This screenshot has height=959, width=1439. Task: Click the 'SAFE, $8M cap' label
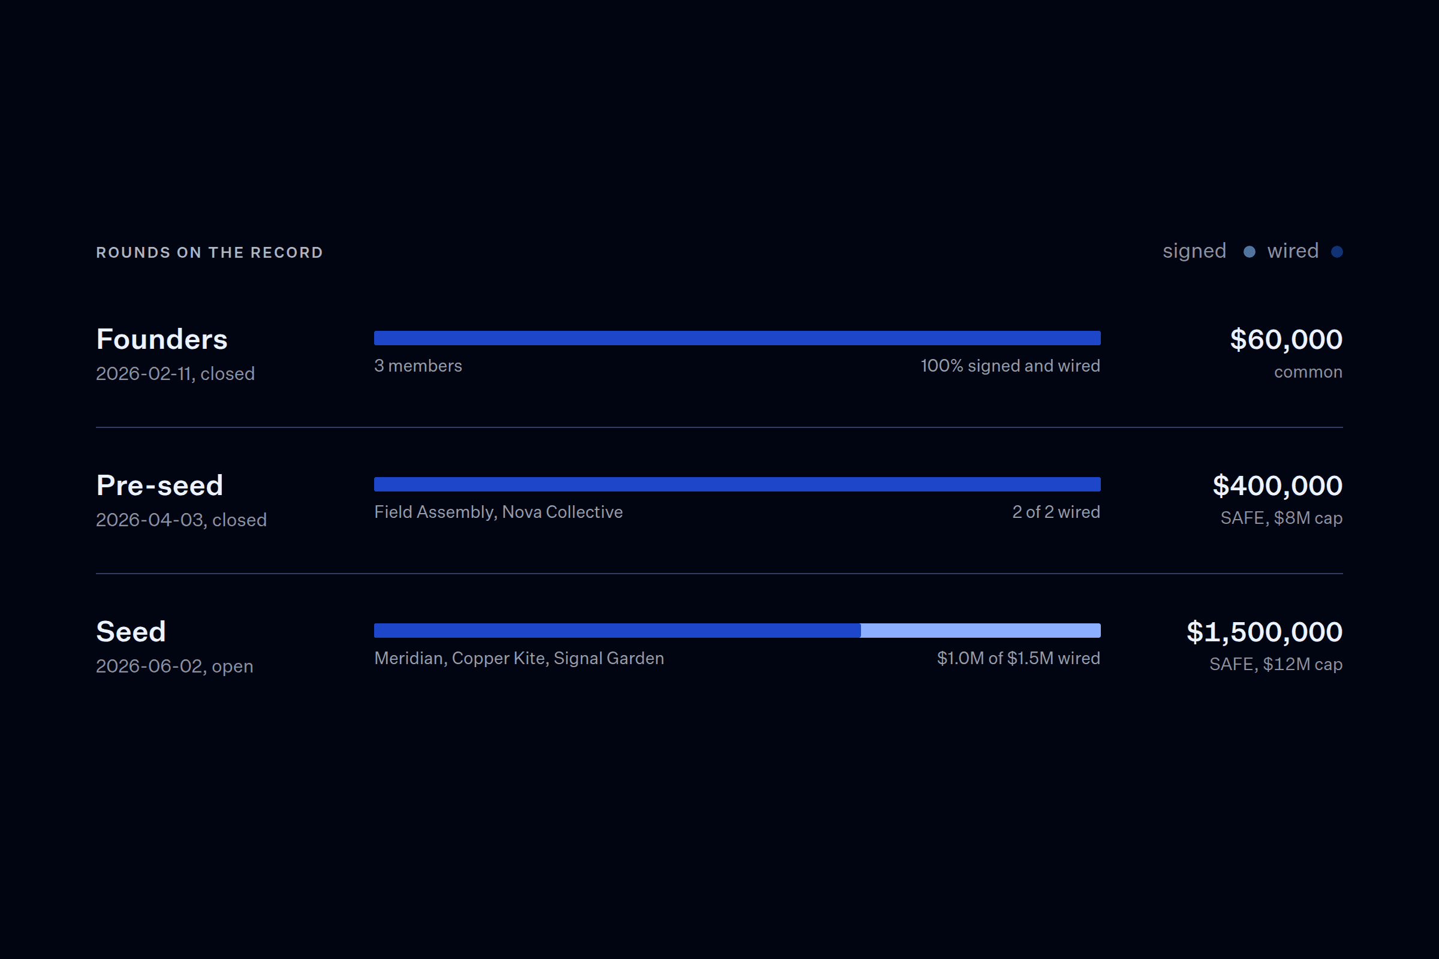pyautogui.click(x=1281, y=518)
